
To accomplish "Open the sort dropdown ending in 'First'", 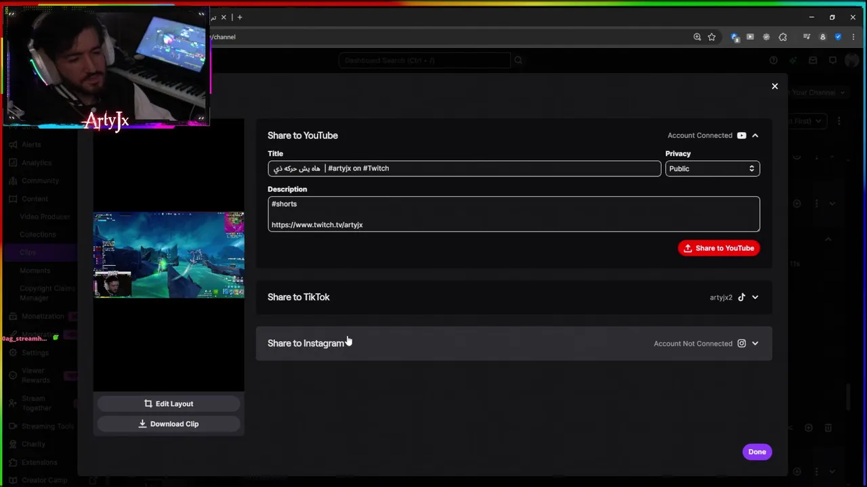I will 806,121.
